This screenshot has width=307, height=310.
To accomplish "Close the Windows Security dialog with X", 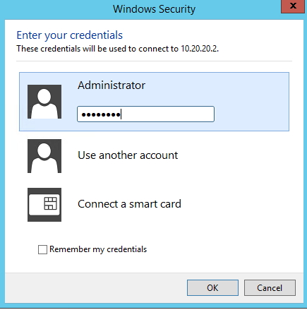I will tap(293, 6).
